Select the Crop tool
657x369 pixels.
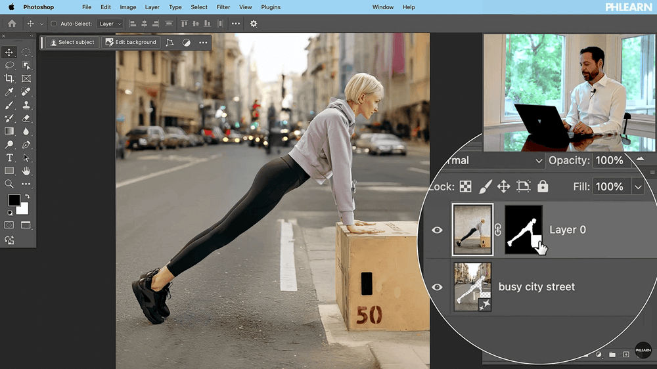(9, 78)
